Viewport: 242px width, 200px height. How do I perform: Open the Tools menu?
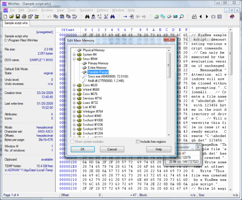[x=71, y=10]
